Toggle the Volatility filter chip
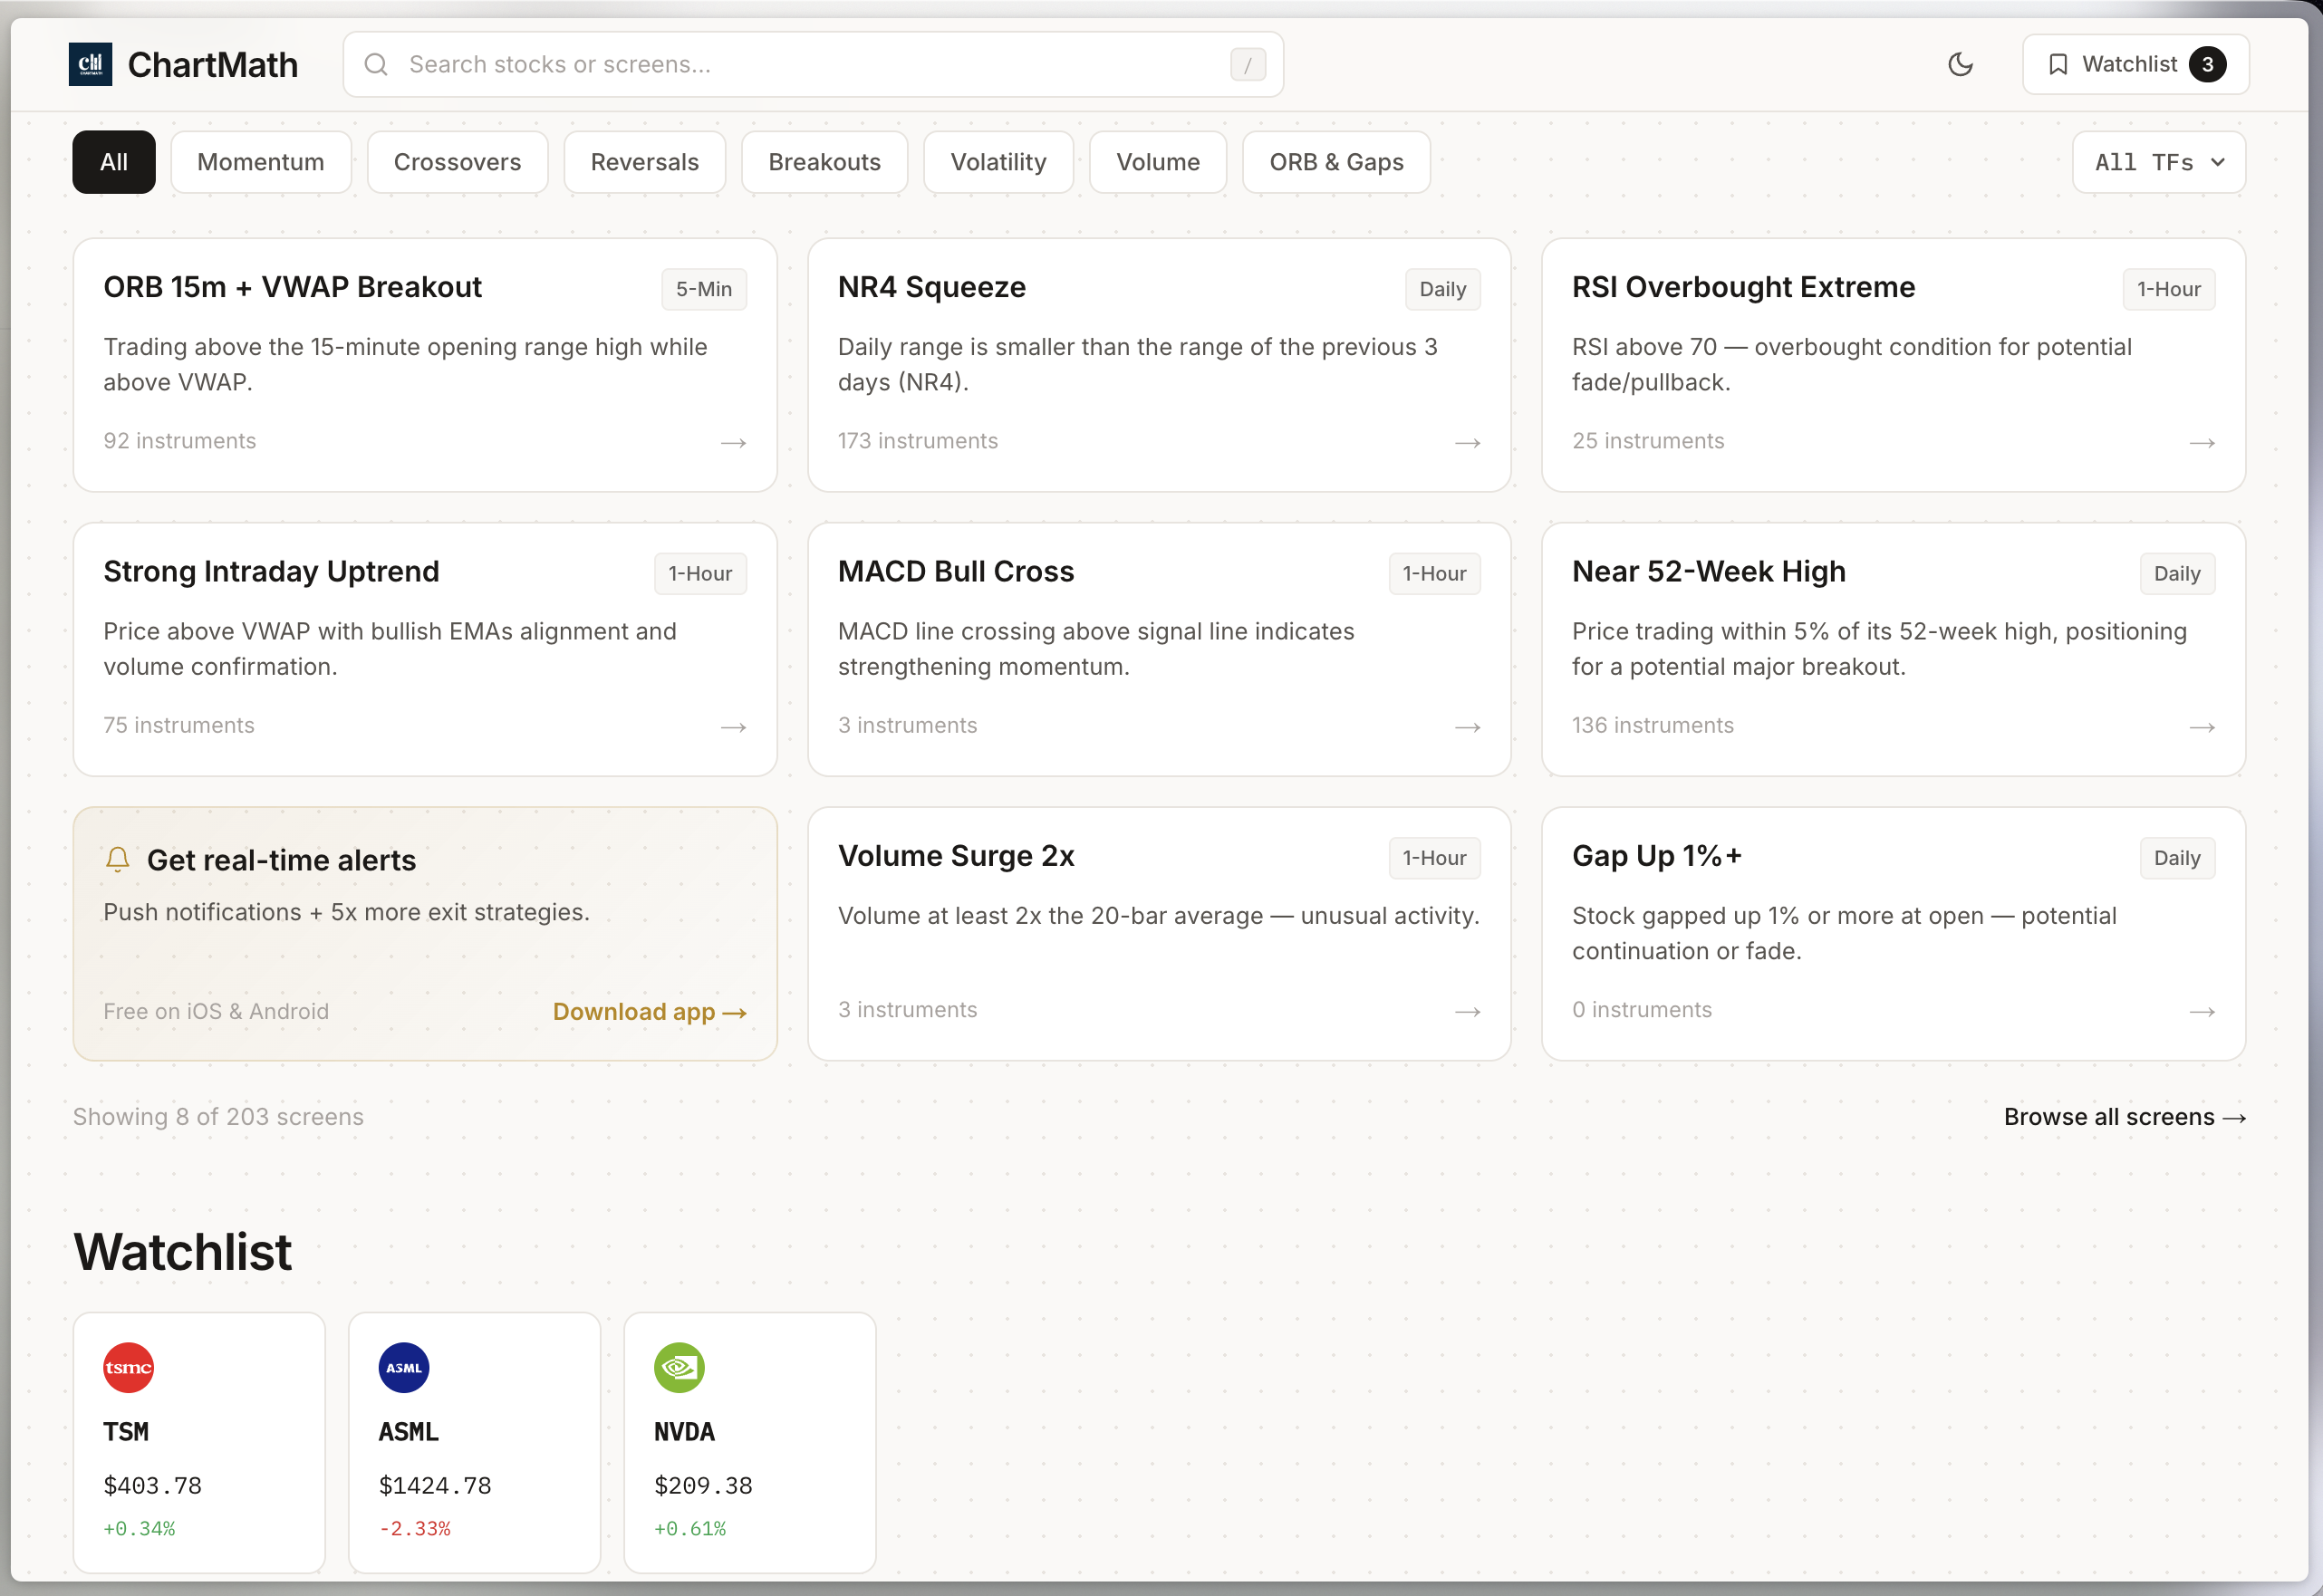Image resolution: width=2323 pixels, height=1596 pixels. tap(997, 161)
